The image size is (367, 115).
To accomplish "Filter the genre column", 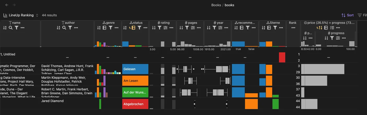I will click(x=110, y=28).
